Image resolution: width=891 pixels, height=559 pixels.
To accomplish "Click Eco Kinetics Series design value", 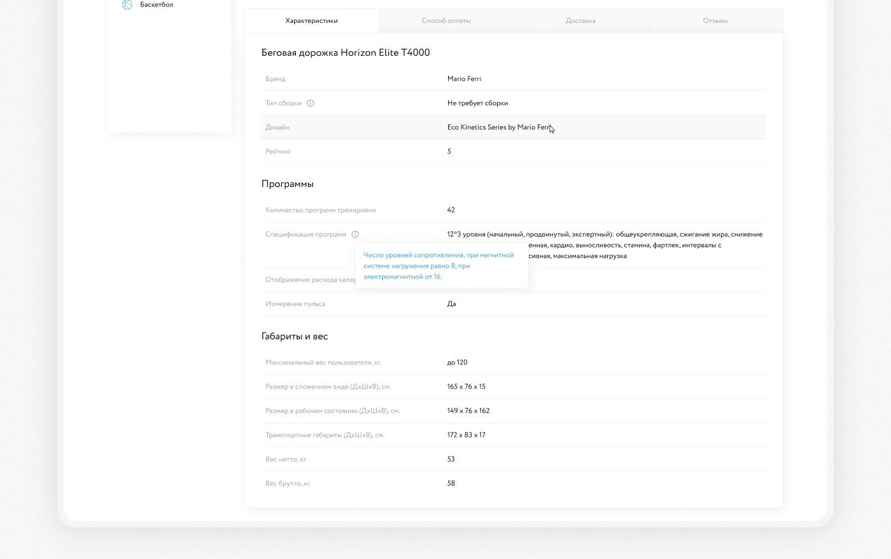I will click(x=498, y=127).
